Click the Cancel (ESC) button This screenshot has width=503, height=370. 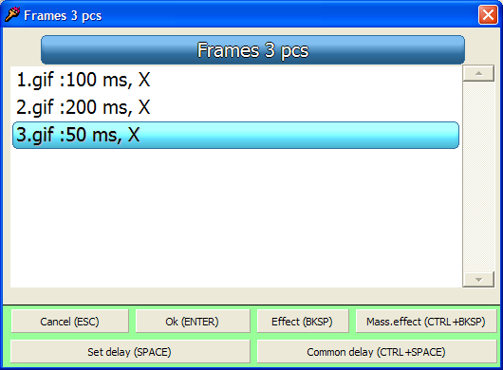pyautogui.click(x=69, y=322)
